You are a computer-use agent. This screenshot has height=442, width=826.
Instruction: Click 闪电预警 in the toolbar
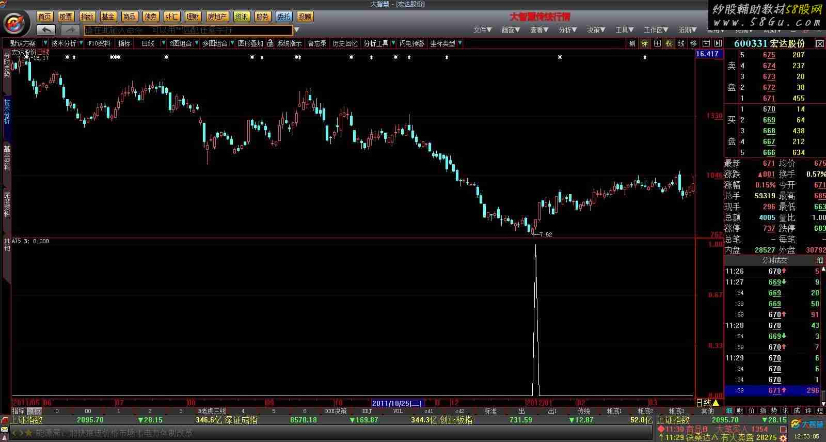pyautogui.click(x=412, y=43)
